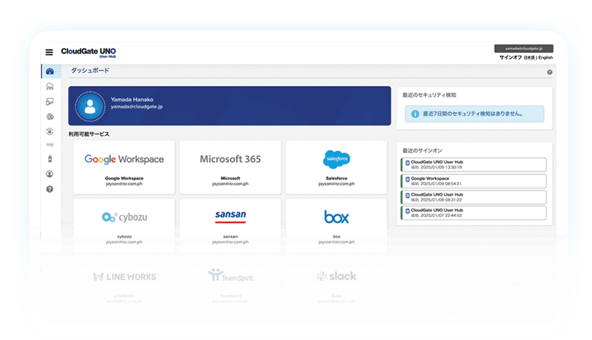The image size is (592, 340).
Task: Launch the sansan service tile
Action: 230,225
